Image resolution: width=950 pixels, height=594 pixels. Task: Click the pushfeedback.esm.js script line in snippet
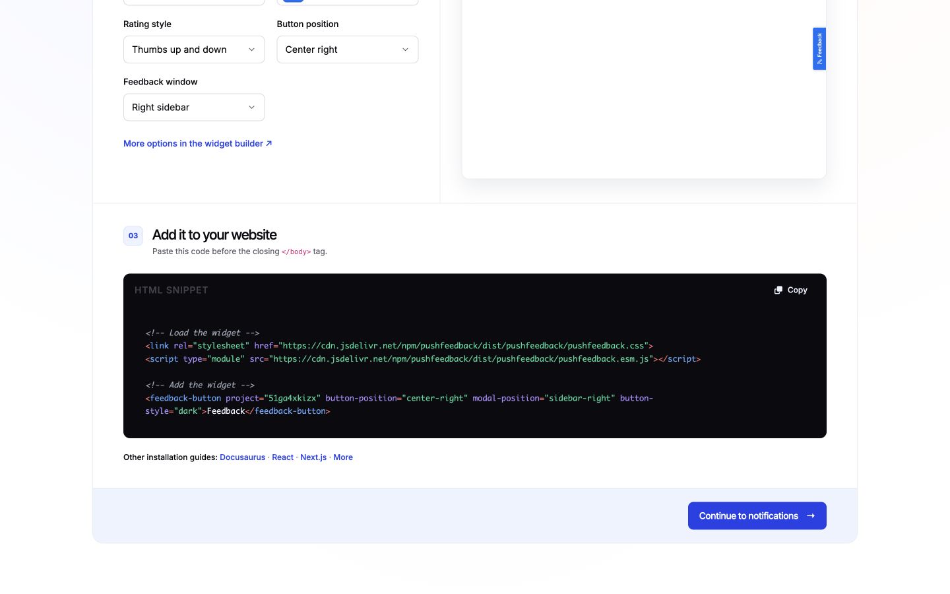click(423, 358)
